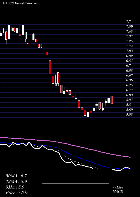Click the 5.91 price axis label
This screenshot has height=197, width=140.
129,100
